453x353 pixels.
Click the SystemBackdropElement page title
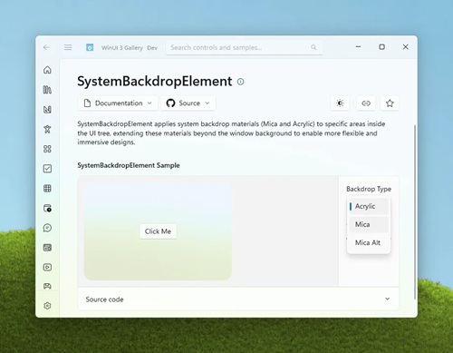point(154,82)
